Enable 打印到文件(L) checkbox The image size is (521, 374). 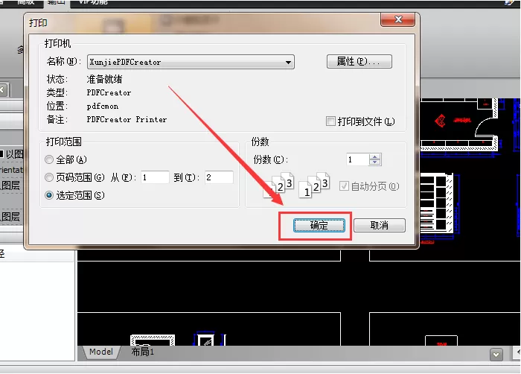point(330,121)
